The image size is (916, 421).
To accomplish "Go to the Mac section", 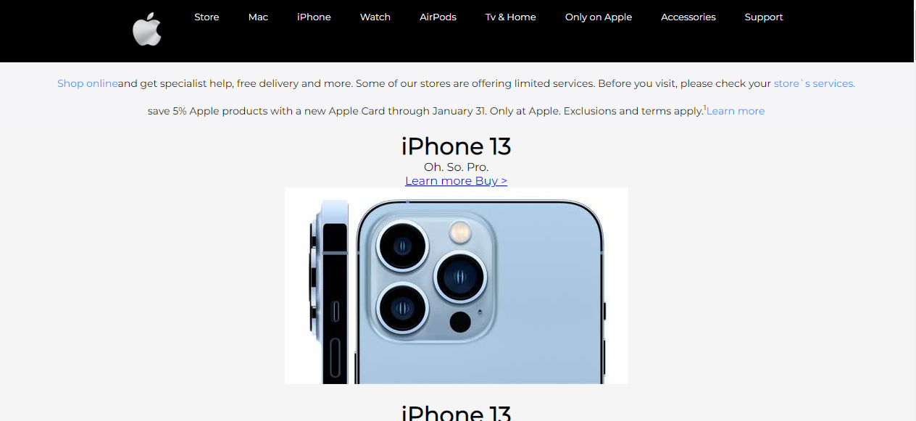I will click(x=258, y=17).
